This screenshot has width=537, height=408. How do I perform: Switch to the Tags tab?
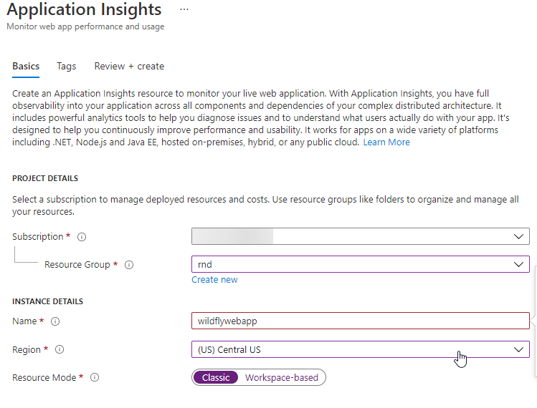click(x=66, y=66)
